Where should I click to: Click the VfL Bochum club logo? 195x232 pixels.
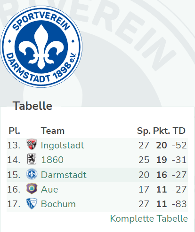pos(32,203)
